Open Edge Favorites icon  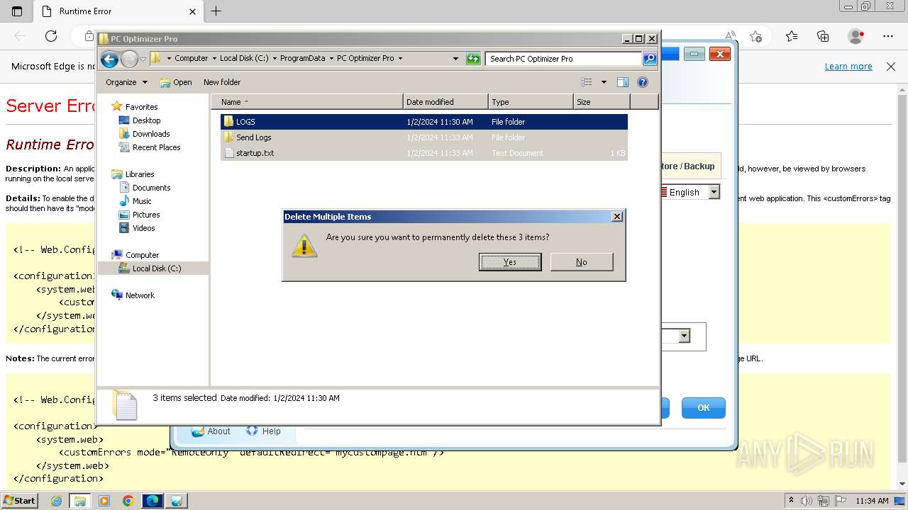click(792, 36)
